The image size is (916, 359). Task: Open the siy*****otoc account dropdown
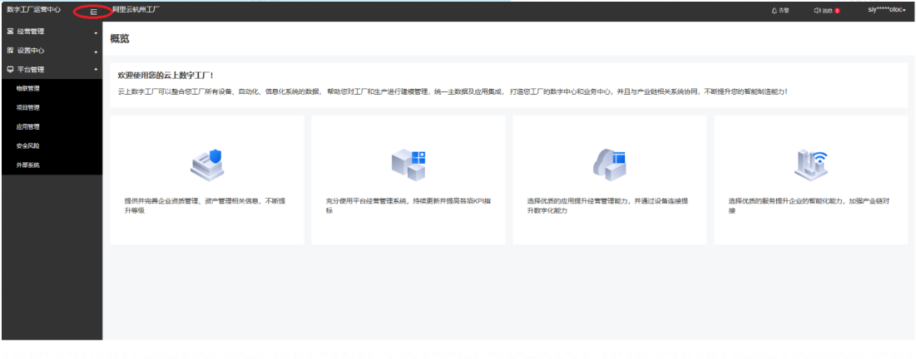886,11
